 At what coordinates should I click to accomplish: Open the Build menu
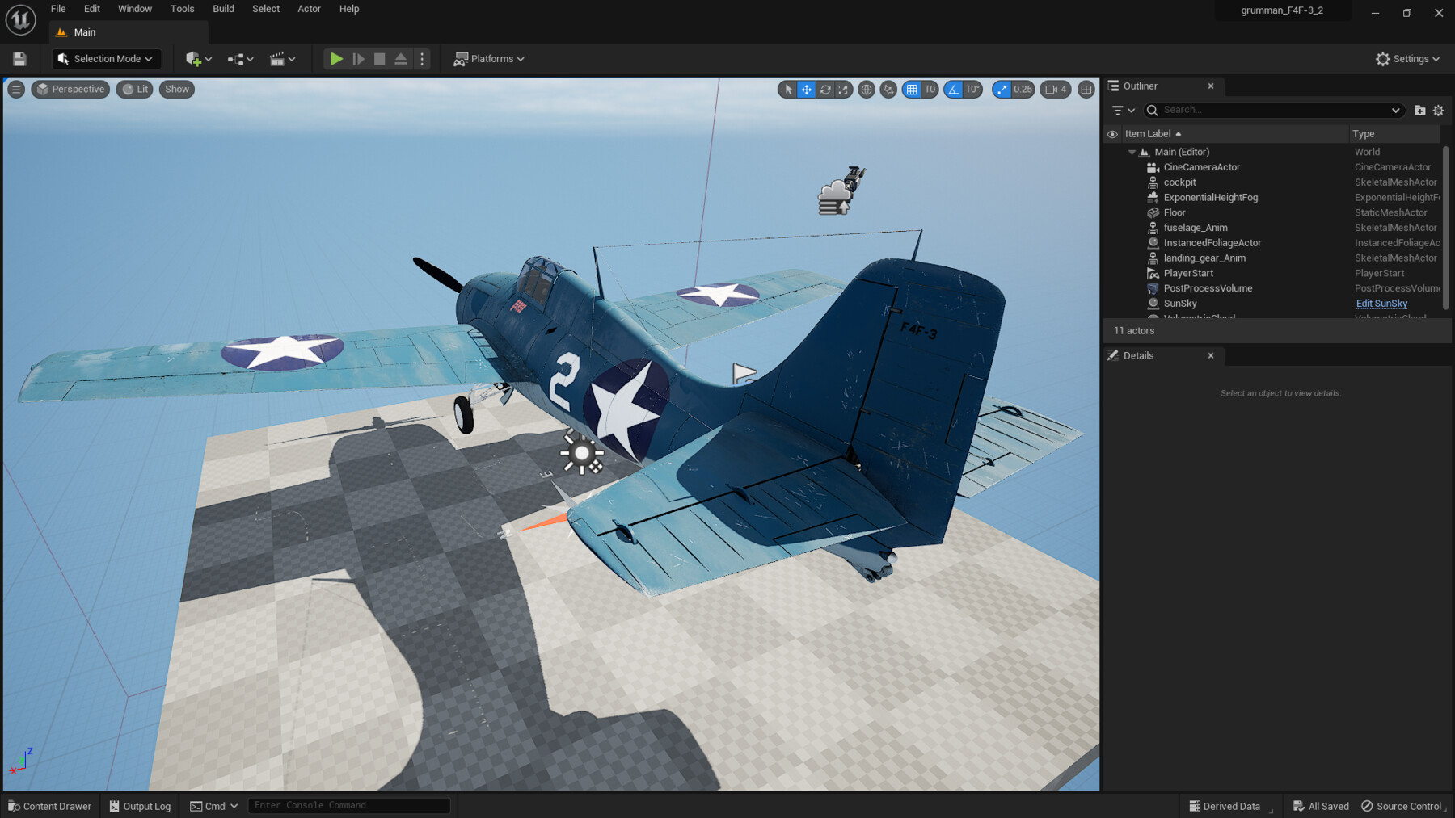coord(223,9)
